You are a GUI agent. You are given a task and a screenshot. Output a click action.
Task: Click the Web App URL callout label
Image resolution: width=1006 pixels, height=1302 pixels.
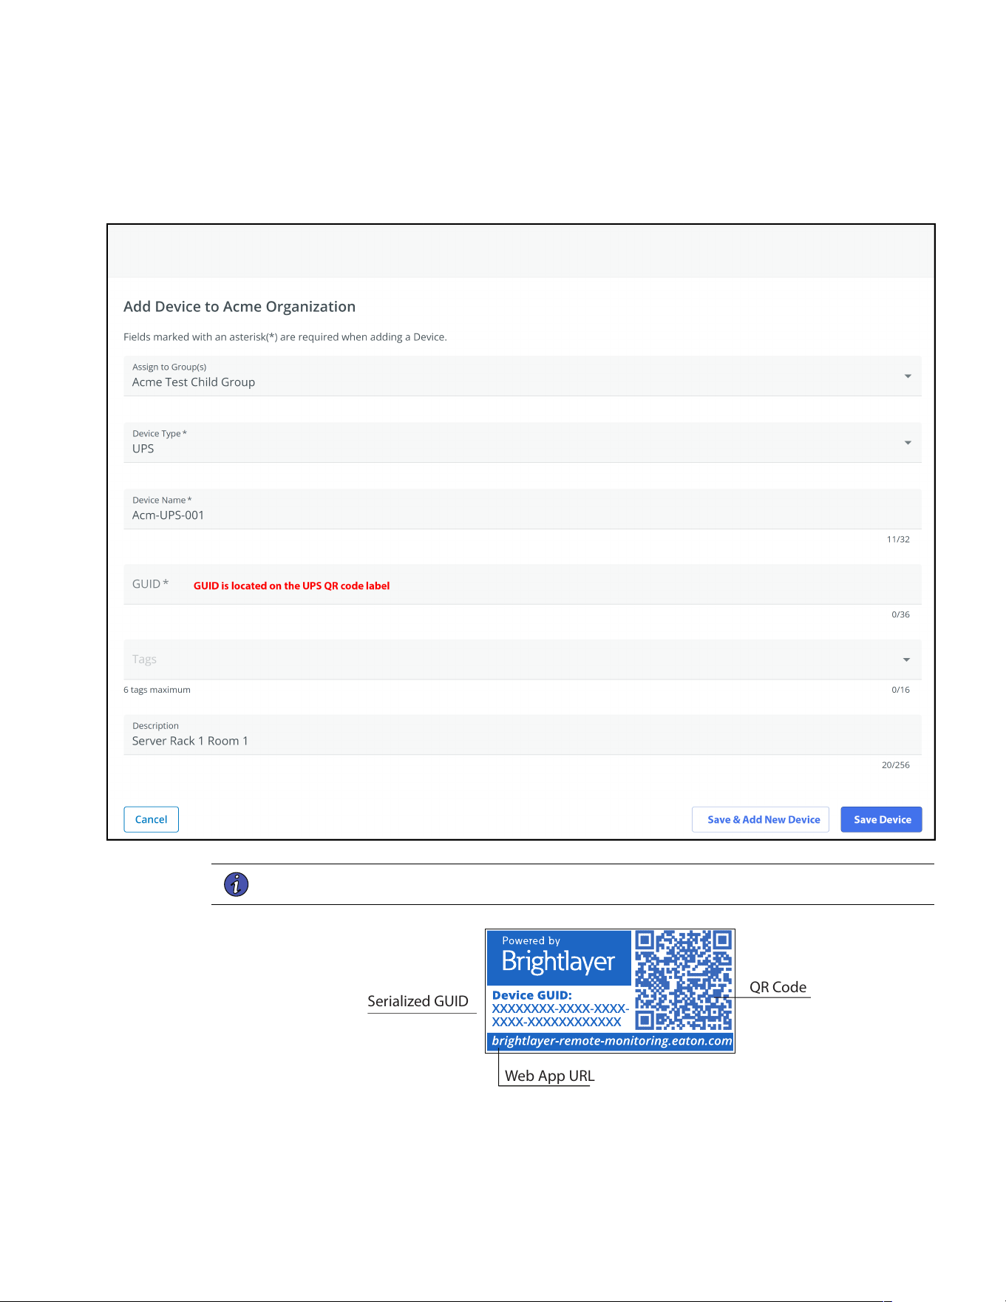click(549, 1076)
